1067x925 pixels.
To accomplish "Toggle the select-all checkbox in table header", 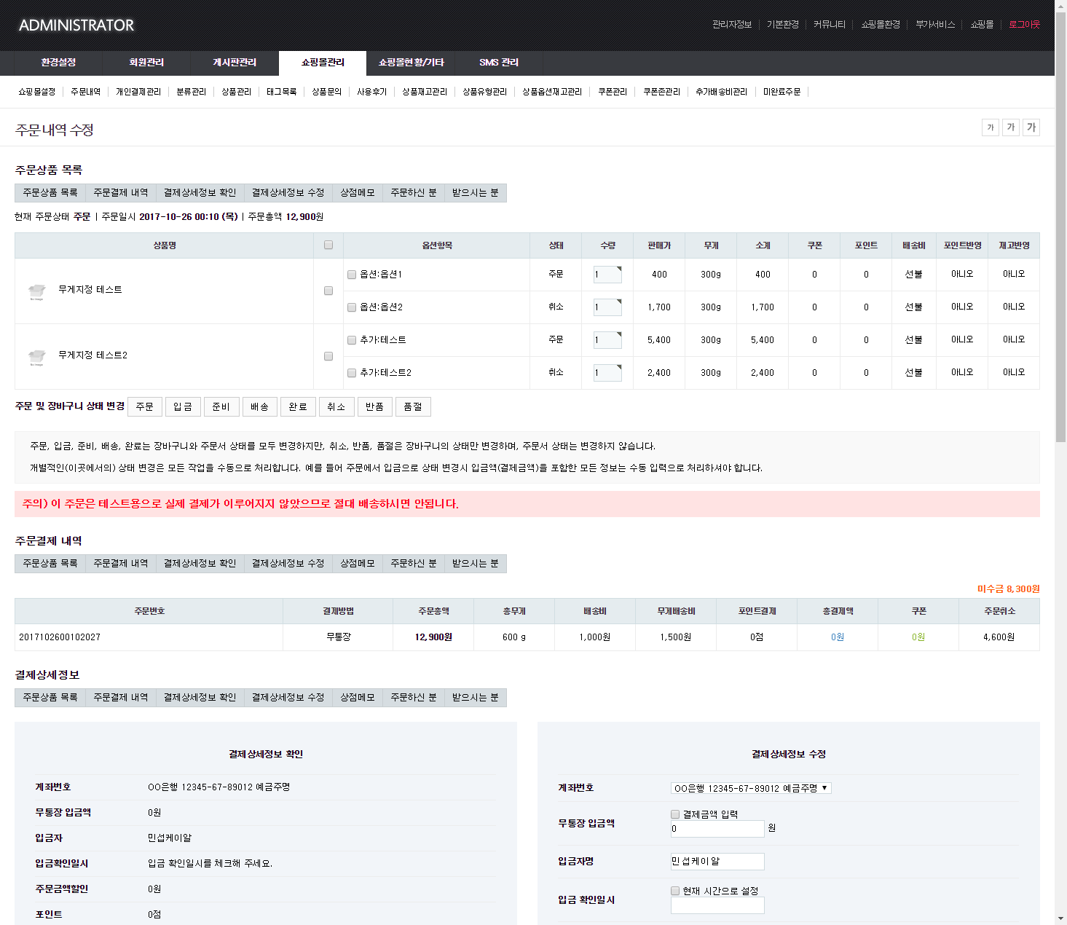I will [x=328, y=245].
